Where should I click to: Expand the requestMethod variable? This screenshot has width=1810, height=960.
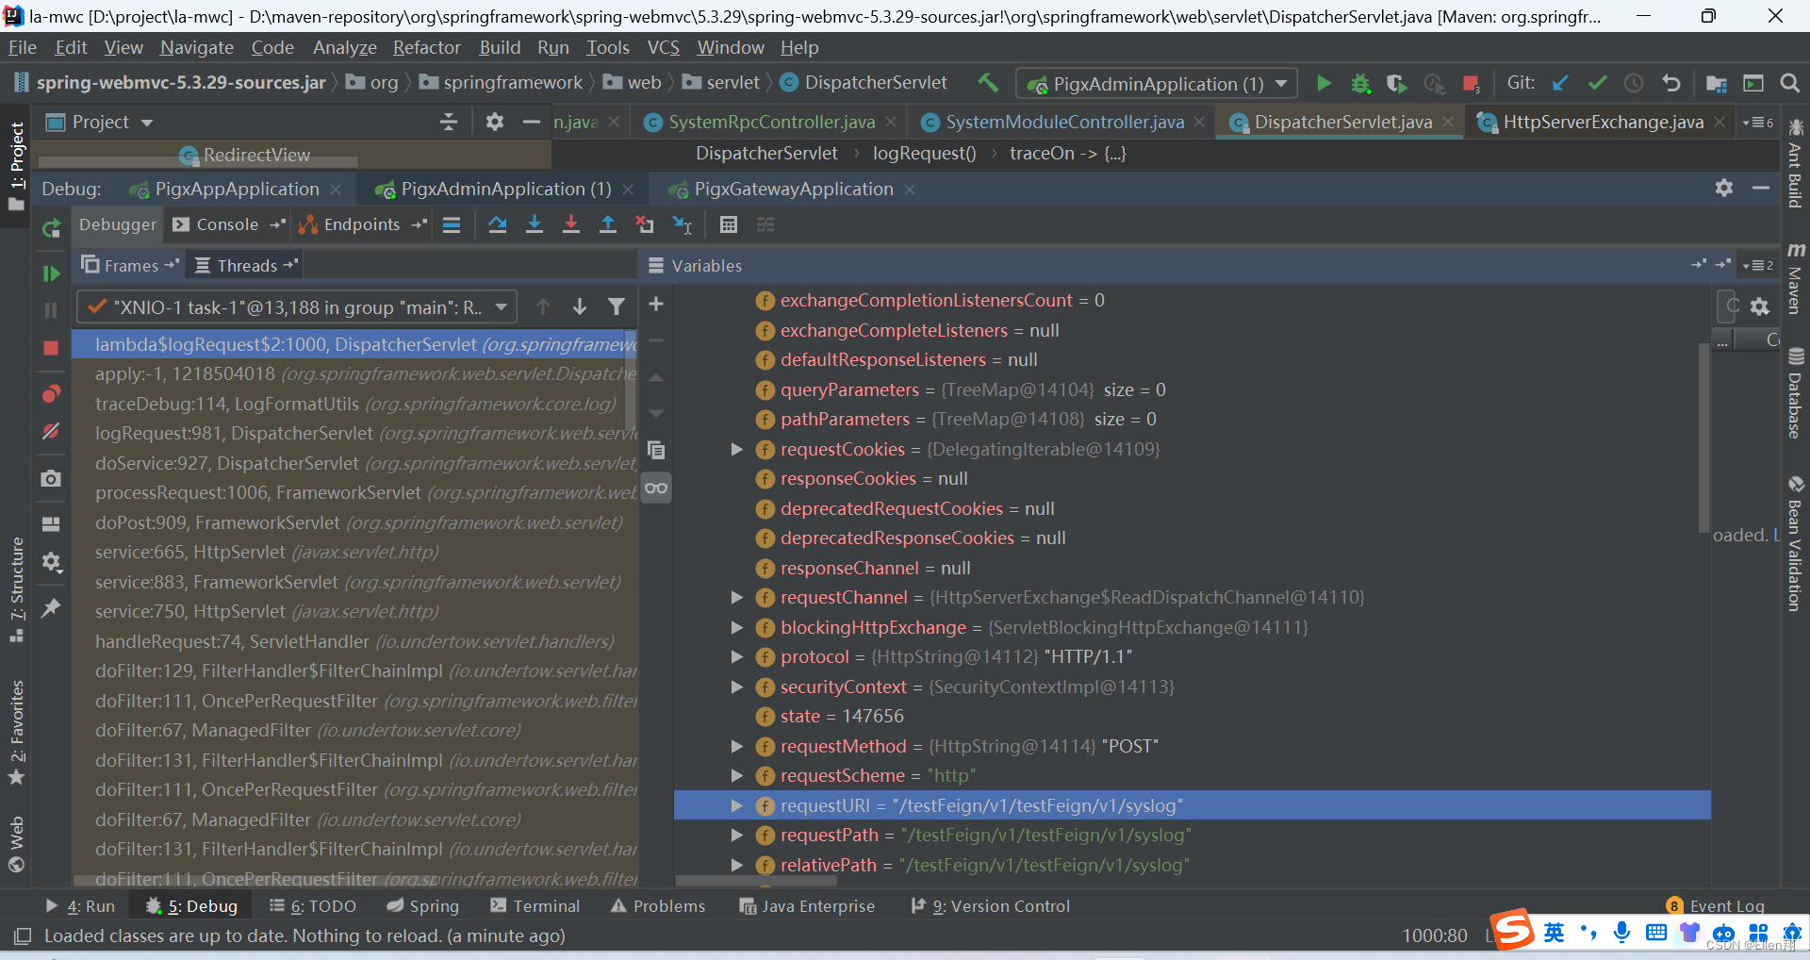[736, 746]
